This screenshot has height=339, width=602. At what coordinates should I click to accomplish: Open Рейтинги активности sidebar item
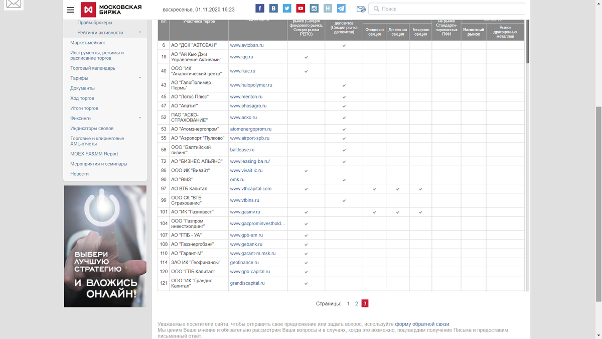pos(100,33)
